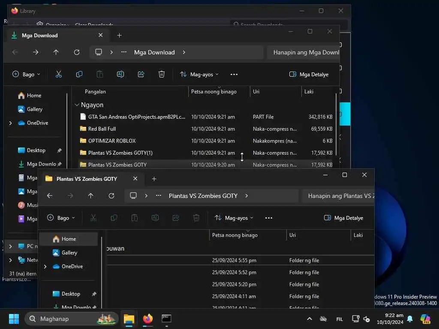Select Home in Plantas VS Zombies sidebar
The image size is (439, 329).
tap(69, 239)
